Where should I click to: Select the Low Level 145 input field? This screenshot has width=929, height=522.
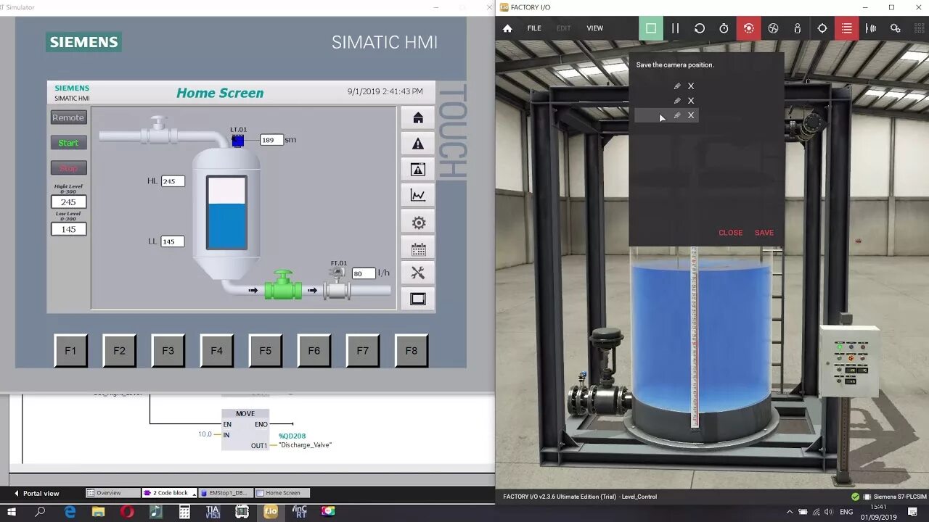[x=68, y=229]
